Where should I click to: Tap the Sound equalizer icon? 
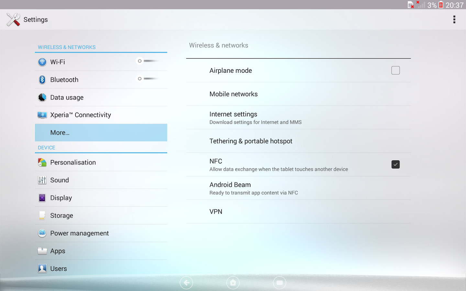42,180
